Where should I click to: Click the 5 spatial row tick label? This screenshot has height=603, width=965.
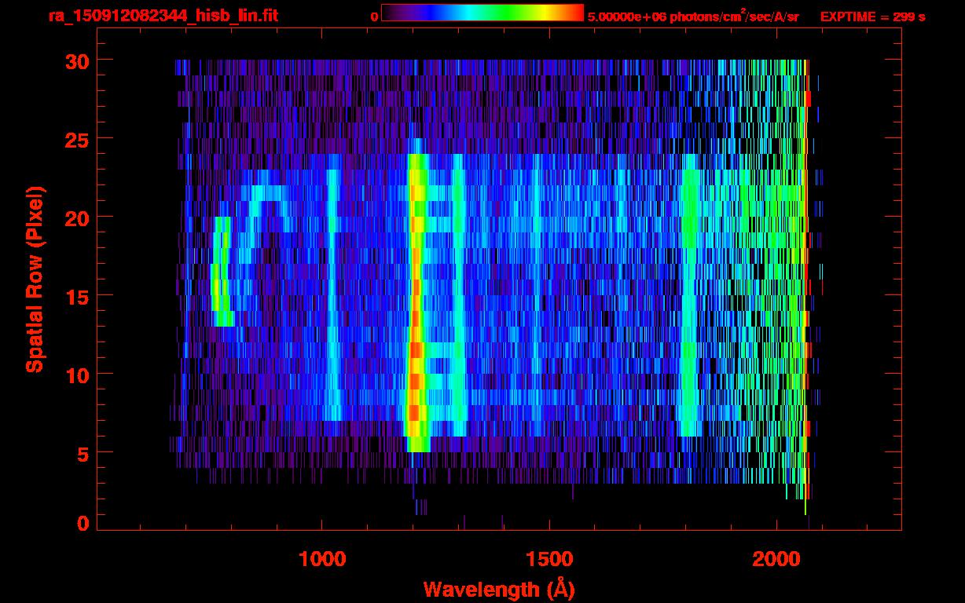click(83, 453)
